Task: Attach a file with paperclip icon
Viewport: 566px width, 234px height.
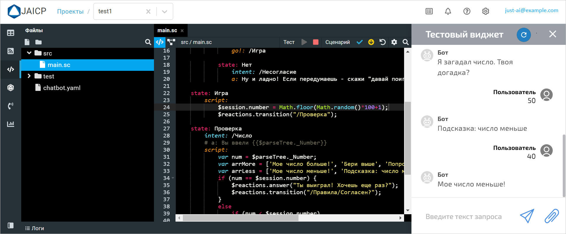Action: 551,216
